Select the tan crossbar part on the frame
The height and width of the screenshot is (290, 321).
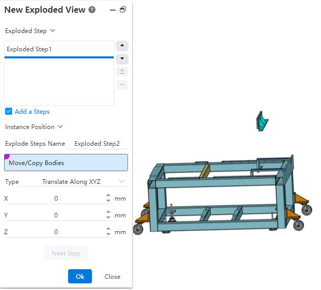(205, 171)
